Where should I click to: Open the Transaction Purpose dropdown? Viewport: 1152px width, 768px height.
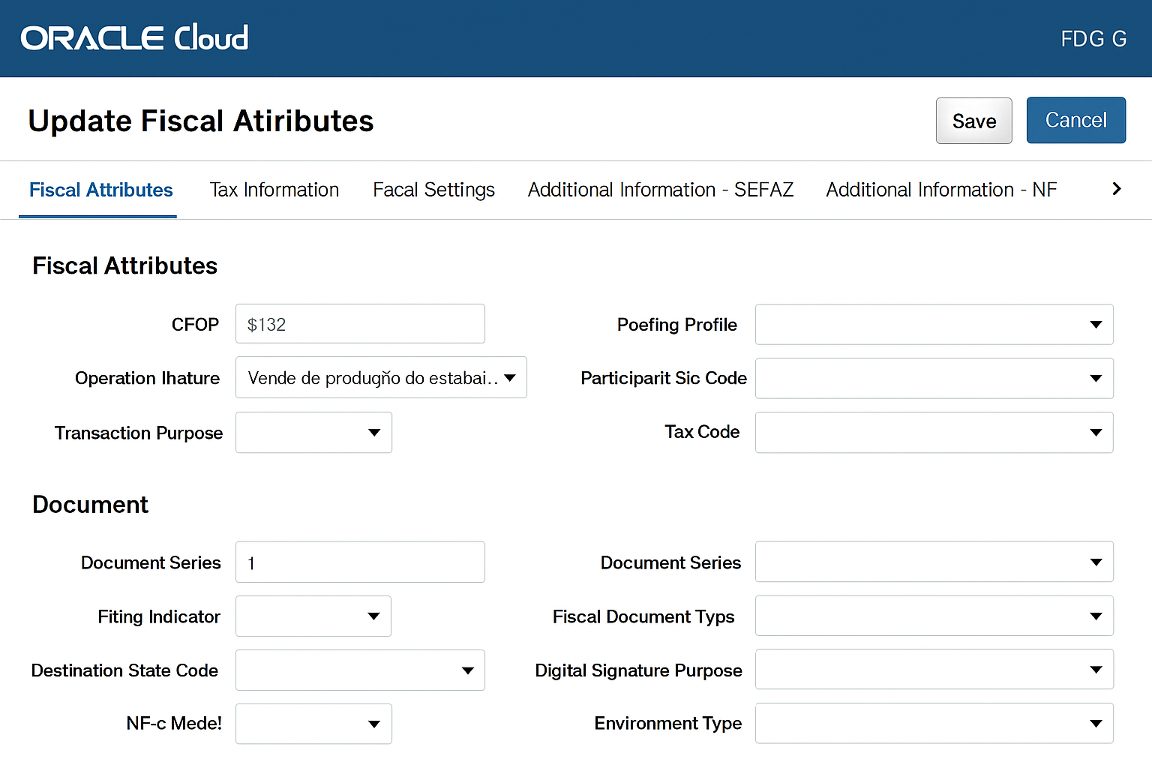(x=313, y=433)
